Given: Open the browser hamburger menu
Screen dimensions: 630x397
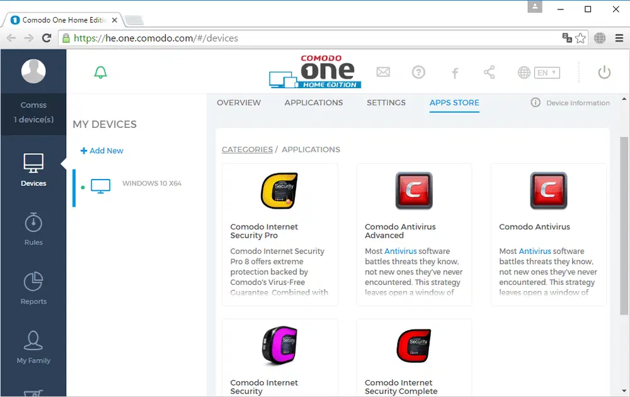Looking at the screenshot, I should point(619,38).
